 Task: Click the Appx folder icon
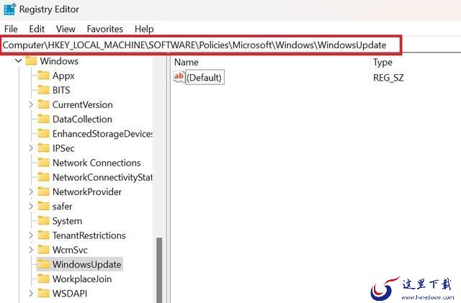coord(43,76)
